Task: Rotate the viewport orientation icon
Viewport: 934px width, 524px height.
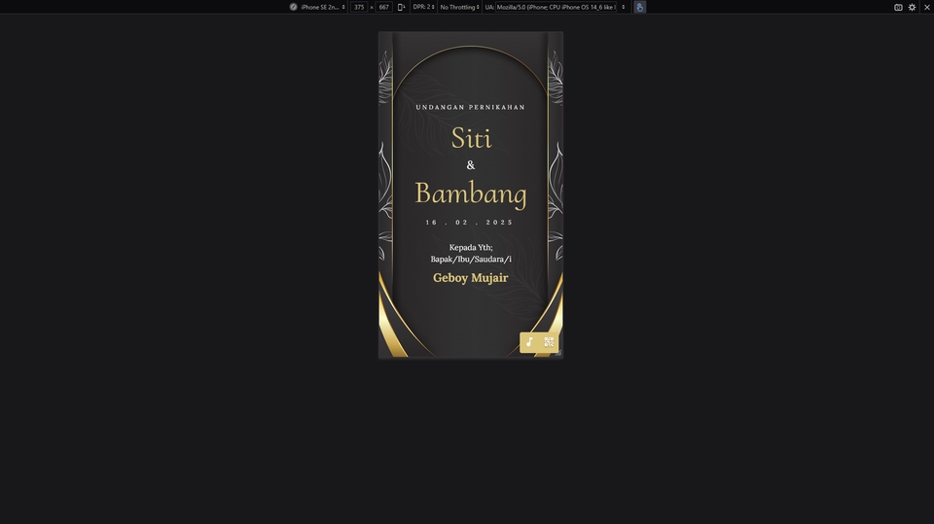Action: pyautogui.click(x=401, y=7)
